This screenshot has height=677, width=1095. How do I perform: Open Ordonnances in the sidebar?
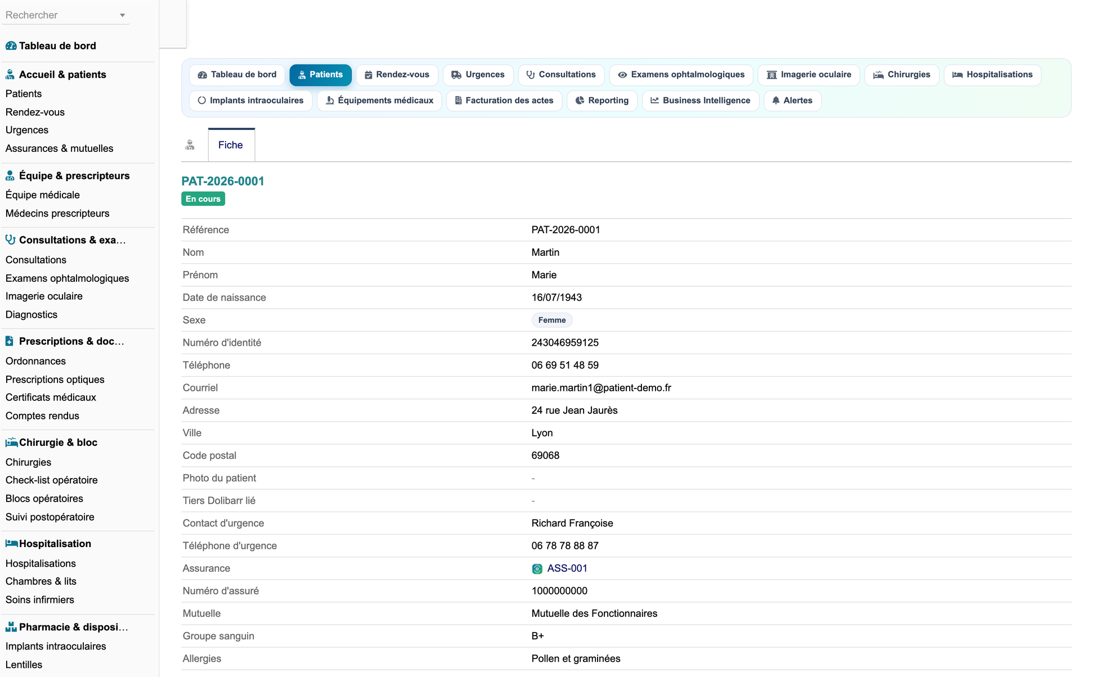click(35, 361)
